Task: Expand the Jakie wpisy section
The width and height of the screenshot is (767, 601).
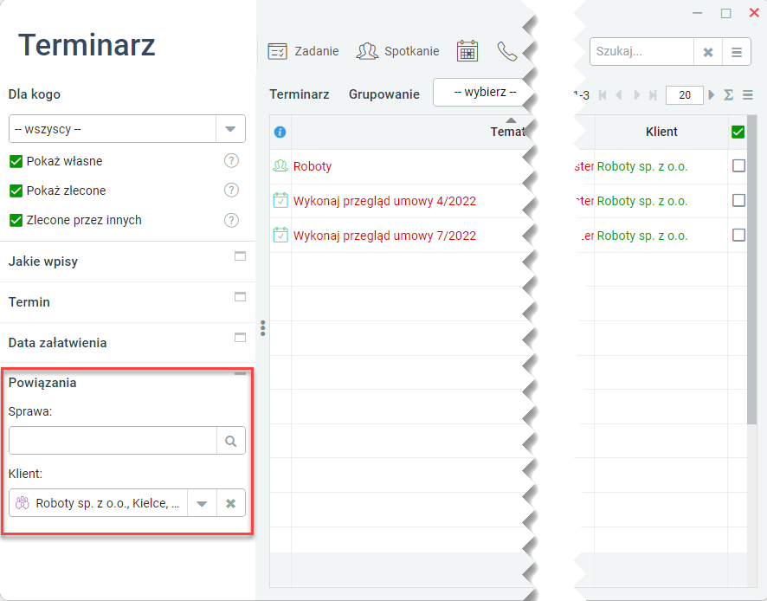Action: pyautogui.click(x=240, y=256)
